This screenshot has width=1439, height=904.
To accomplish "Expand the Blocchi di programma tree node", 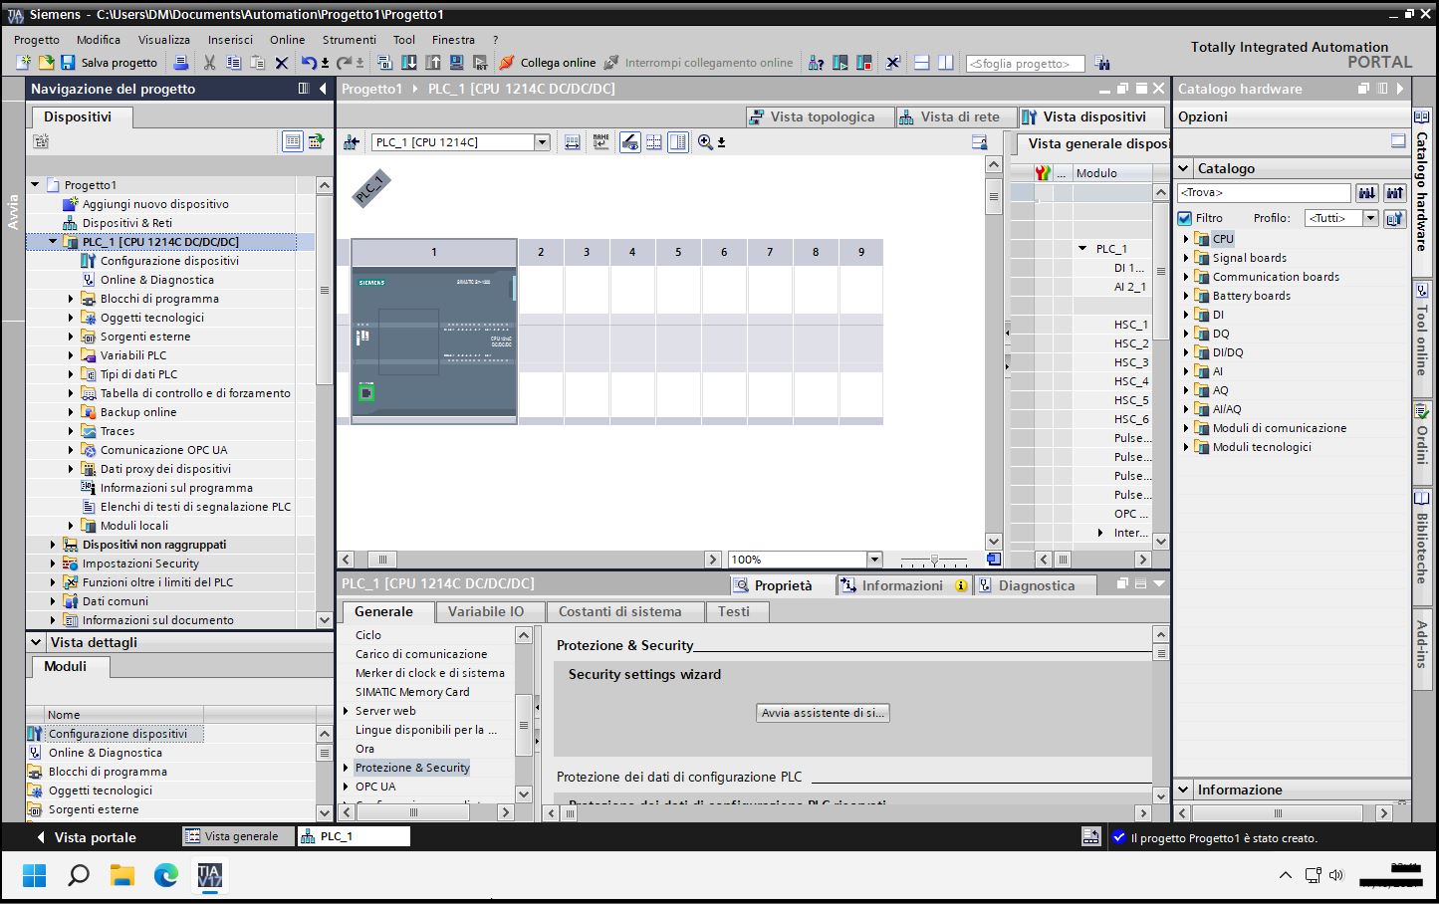I will click(71, 299).
